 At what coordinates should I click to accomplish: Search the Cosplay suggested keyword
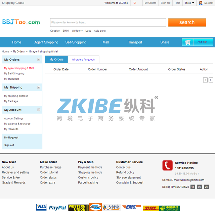point(55,31)
